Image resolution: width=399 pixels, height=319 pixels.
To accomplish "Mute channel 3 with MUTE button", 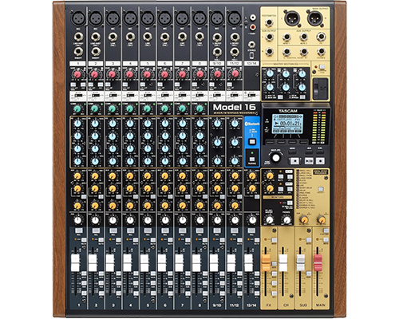I will point(119,241).
